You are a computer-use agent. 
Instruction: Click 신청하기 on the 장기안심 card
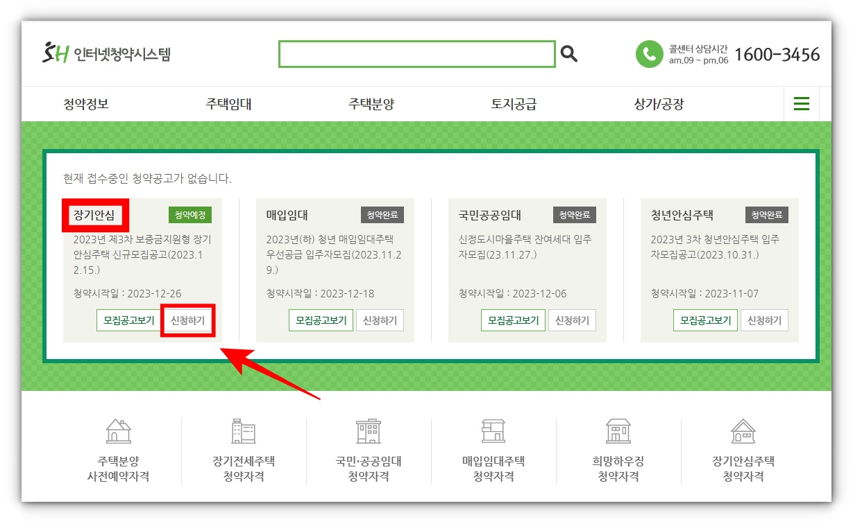pyautogui.click(x=187, y=320)
